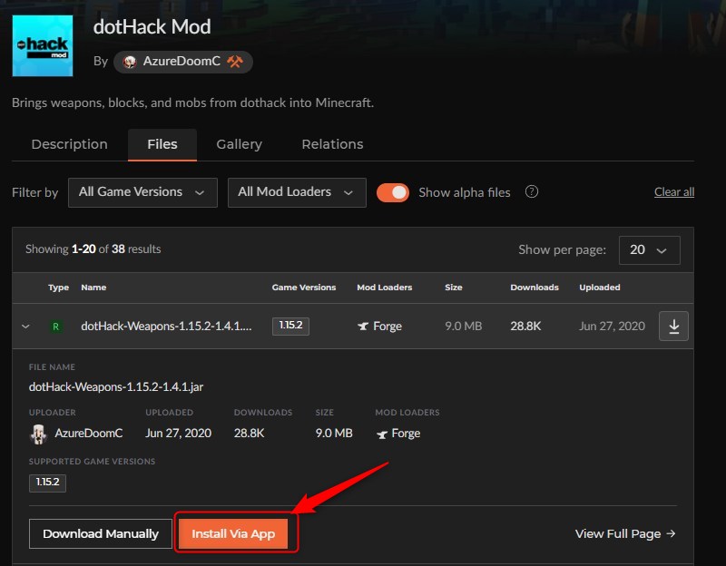Click the Uploaded column header
This screenshot has height=566, width=726.
pos(600,288)
